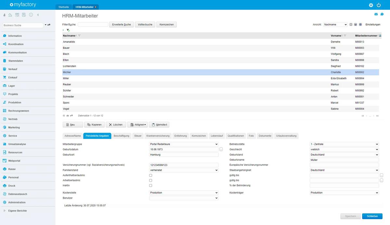Click the Business Suche field

[x=23, y=25]
